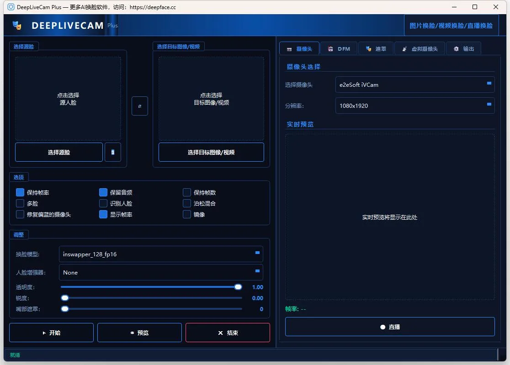Stop with the 结束 button
Screen dimensions: 510x365
228,333
